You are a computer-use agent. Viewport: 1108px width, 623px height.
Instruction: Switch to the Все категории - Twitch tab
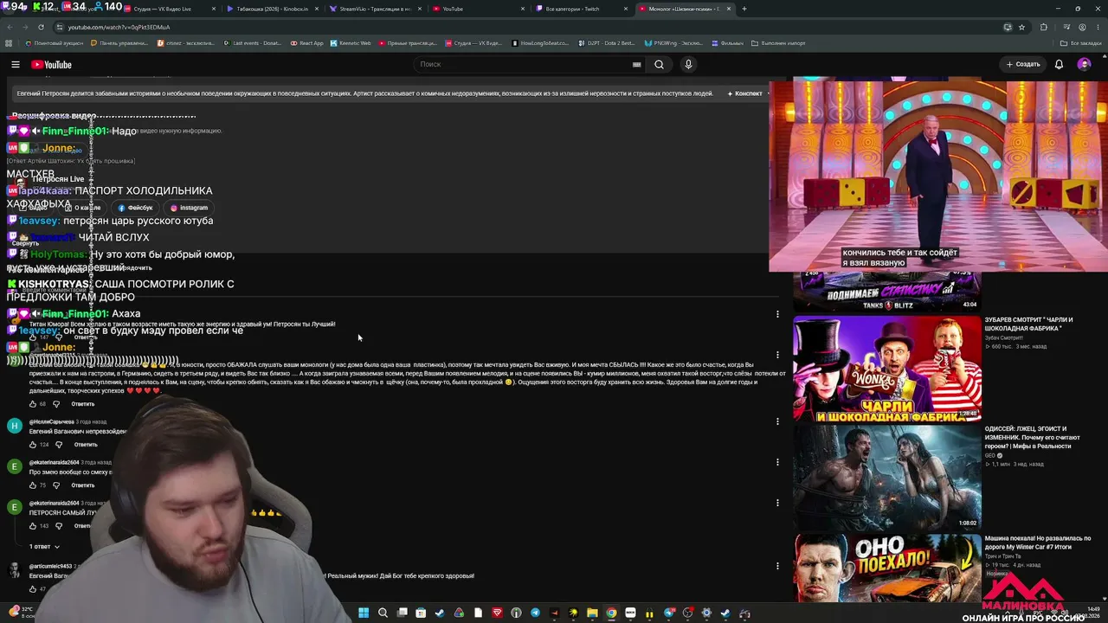click(x=581, y=9)
